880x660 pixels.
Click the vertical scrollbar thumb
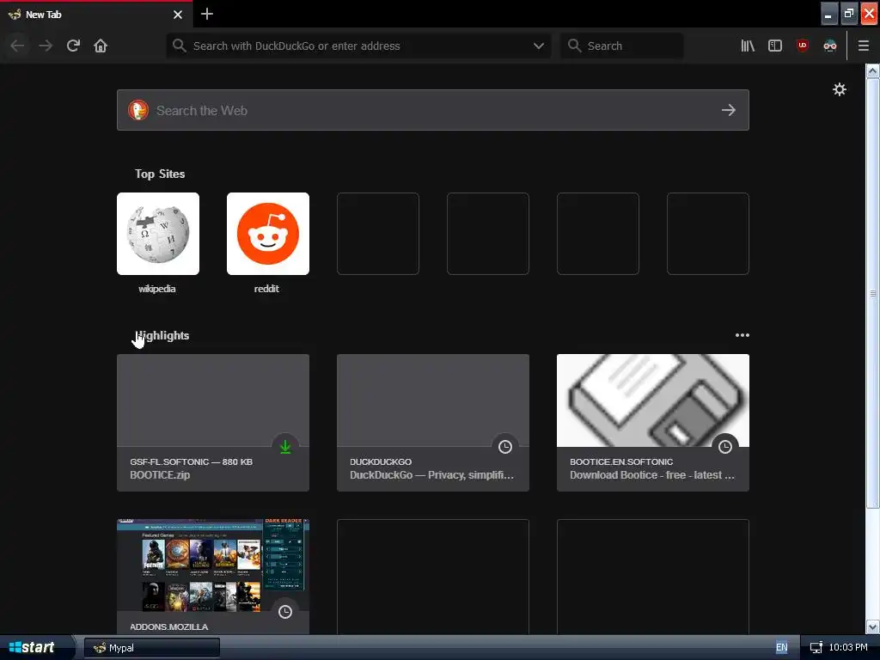click(x=872, y=293)
